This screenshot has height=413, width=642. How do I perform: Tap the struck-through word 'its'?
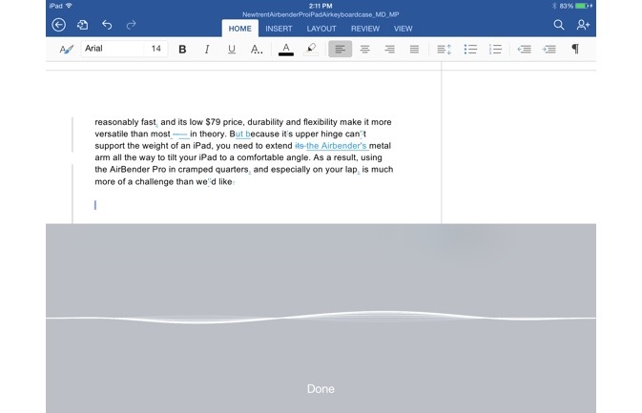pos(300,146)
